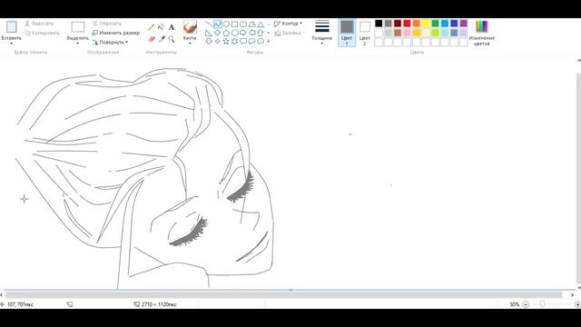The image size is (581, 327).
Task: Click the Кисти brushes icon
Action: [x=190, y=27]
